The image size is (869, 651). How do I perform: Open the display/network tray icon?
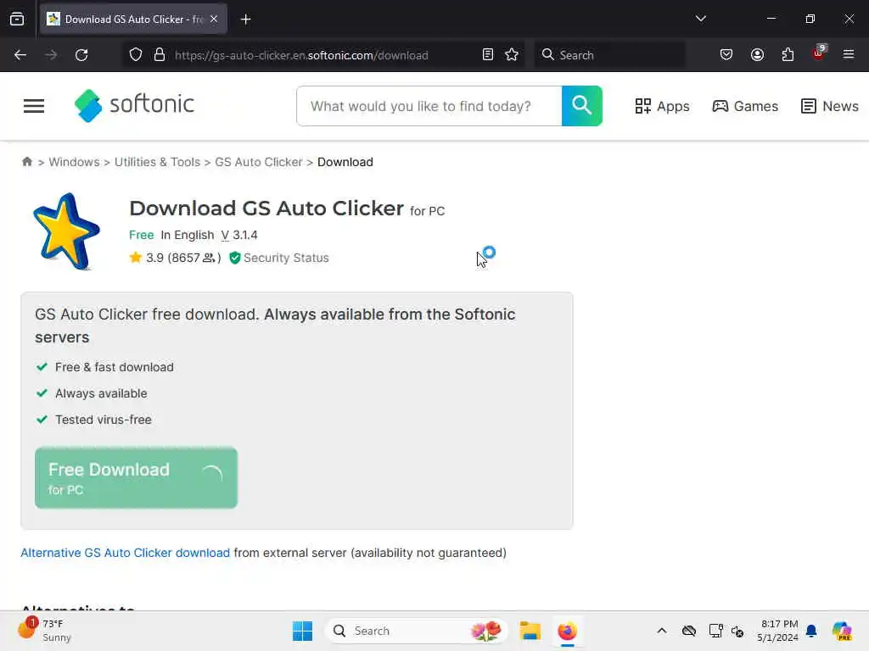pyautogui.click(x=715, y=631)
